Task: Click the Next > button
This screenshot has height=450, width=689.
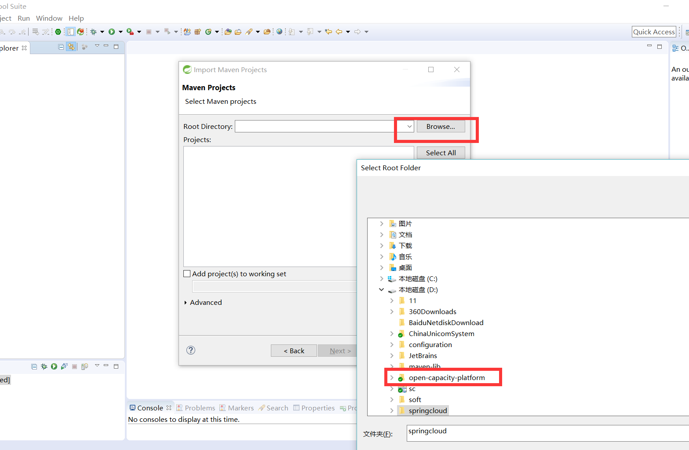Action: (340, 351)
